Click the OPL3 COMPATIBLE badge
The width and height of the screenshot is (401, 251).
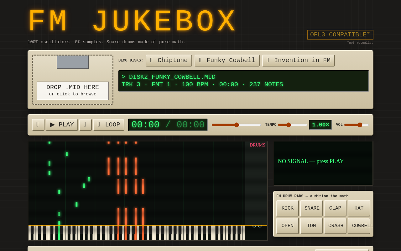coord(340,35)
